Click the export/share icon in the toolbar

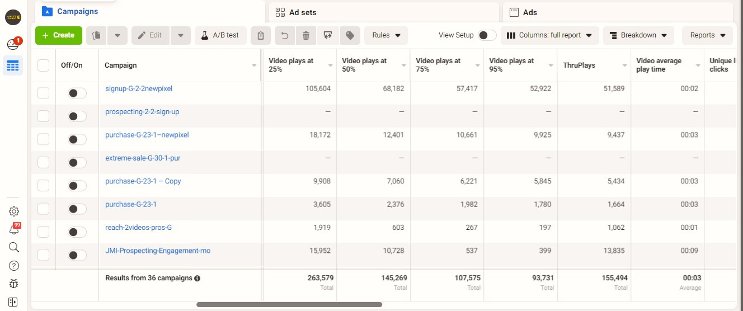[x=327, y=35]
